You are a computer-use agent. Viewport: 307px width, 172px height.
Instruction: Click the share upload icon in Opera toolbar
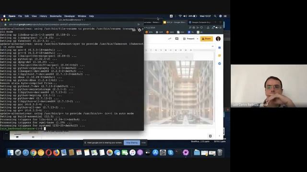pos(208,28)
